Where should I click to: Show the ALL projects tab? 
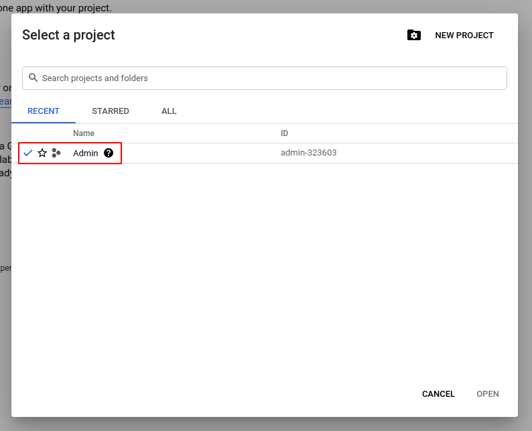[x=169, y=111]
